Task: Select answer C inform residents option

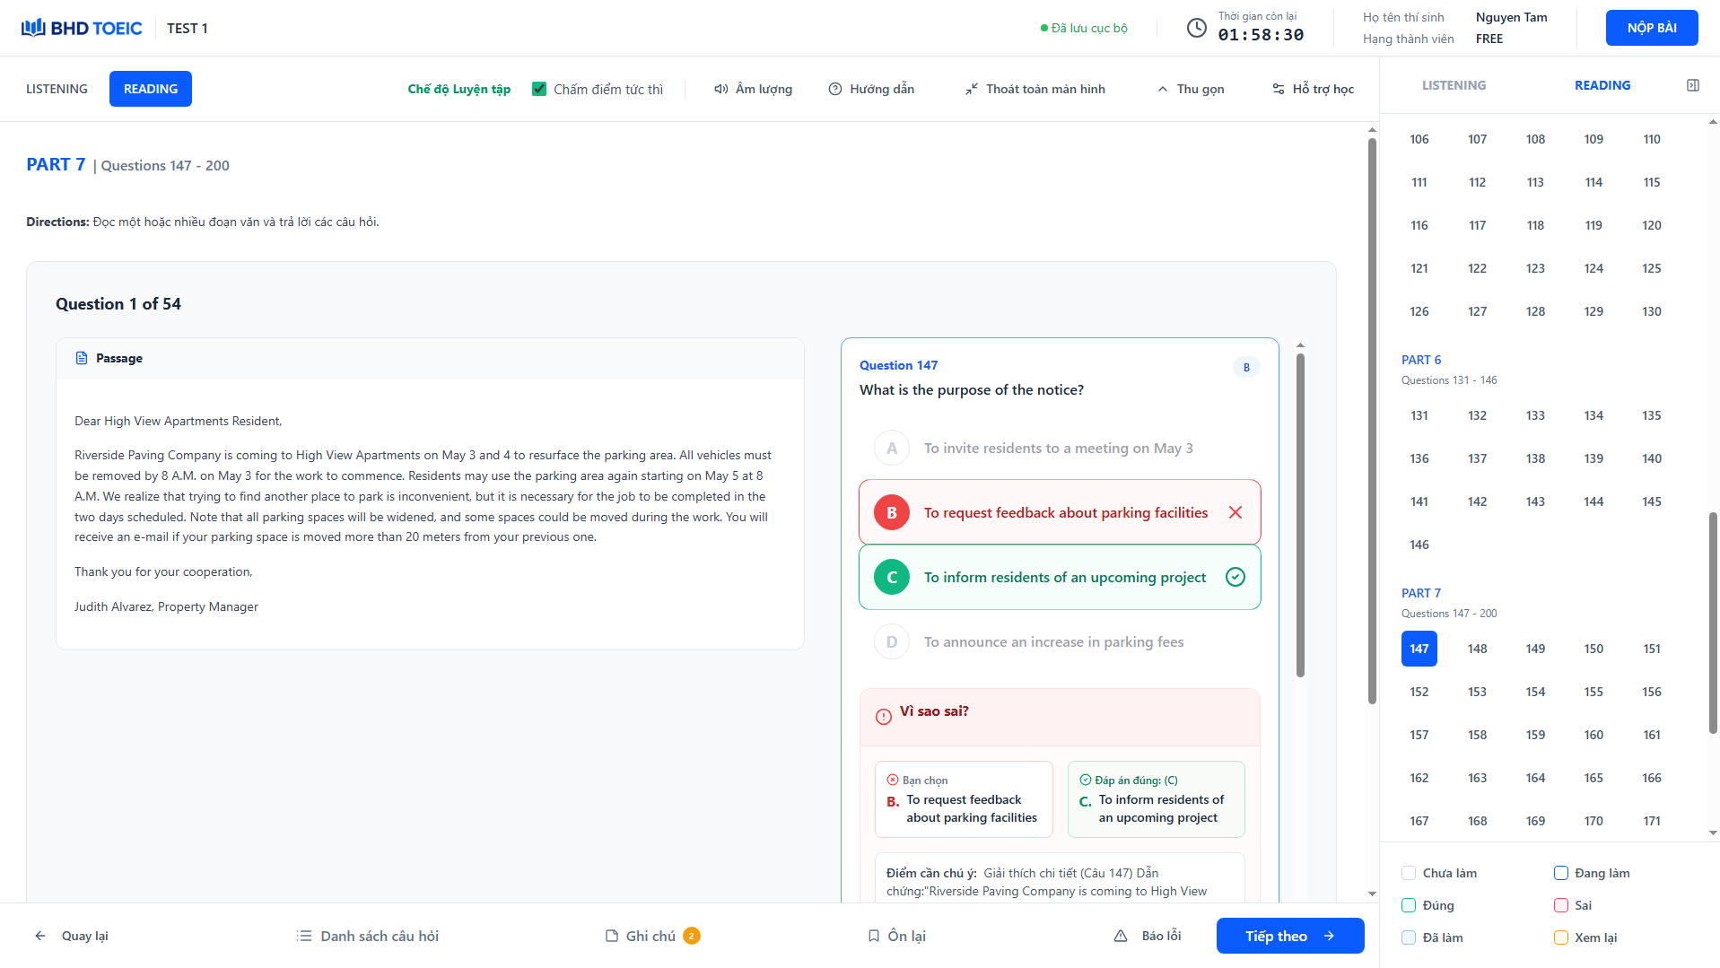Action: 1060,577
